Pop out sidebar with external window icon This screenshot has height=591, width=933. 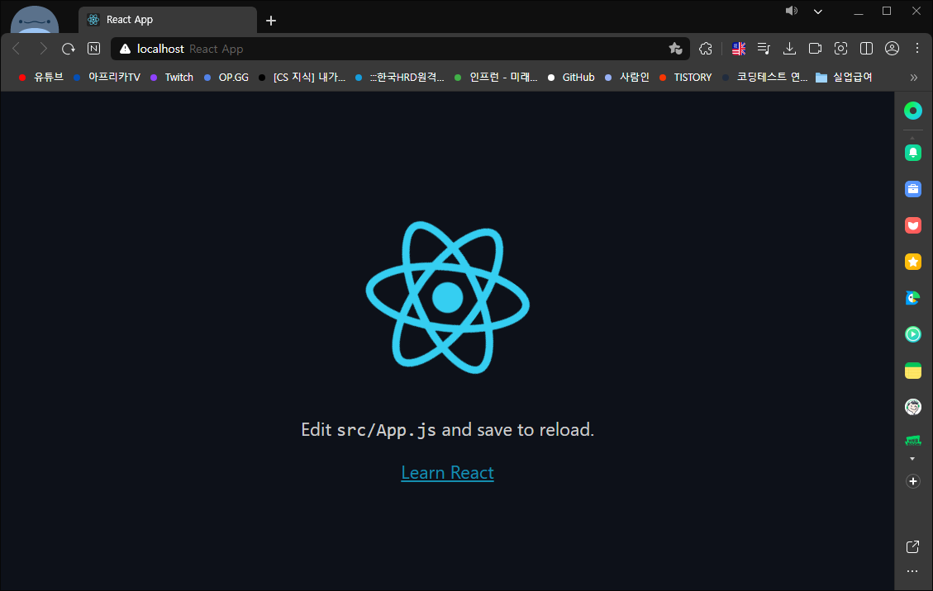[913, 547]
